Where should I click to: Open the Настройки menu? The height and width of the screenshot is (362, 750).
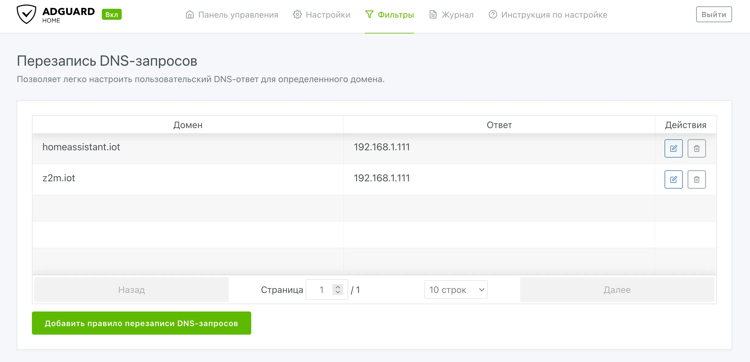[x=321, y=15]
